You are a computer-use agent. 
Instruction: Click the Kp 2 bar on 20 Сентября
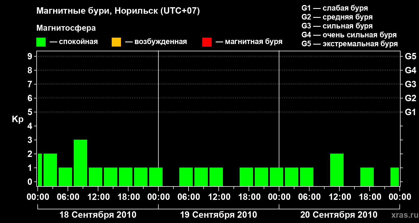[x=337, y=170]
